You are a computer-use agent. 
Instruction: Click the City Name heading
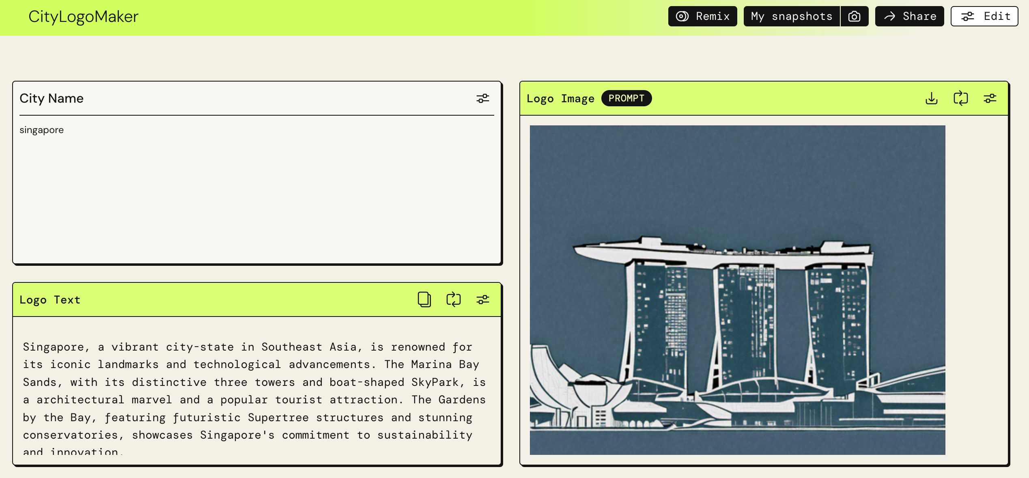(x=52, y=98)
